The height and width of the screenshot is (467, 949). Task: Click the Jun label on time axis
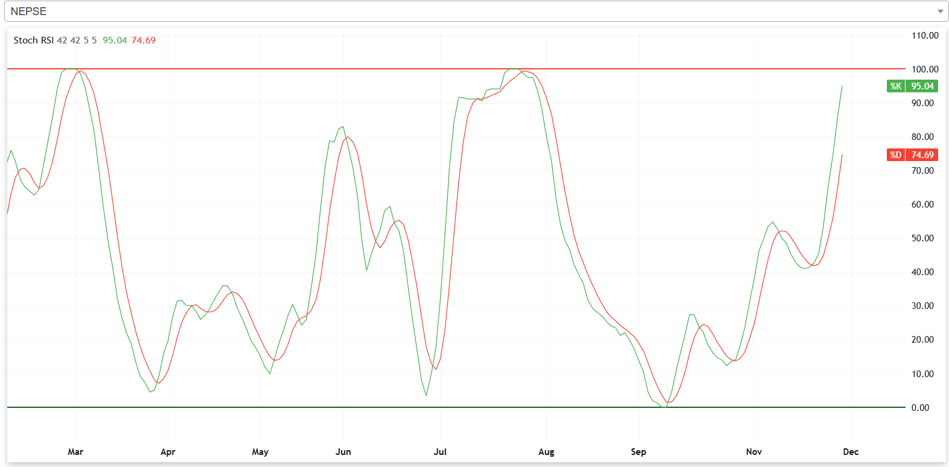coord(343,452)
